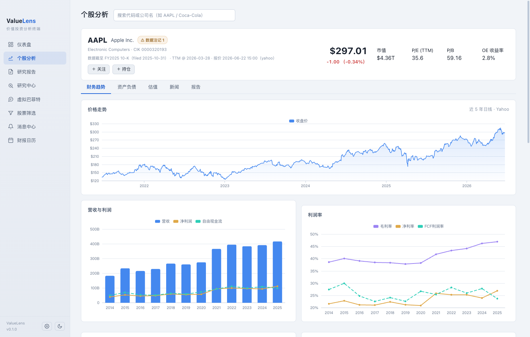Image resolution: width=530 pixels, height=337 pixels.
Task: Switch to the 财务趋势 tab
Action: point(96,87)
